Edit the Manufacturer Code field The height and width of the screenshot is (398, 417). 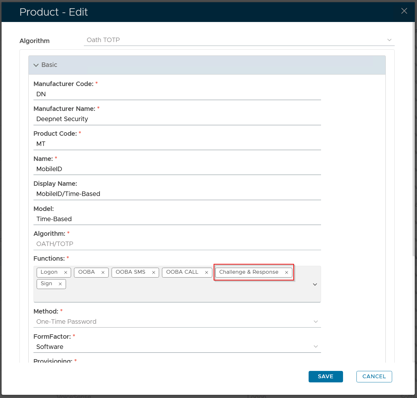177,94
